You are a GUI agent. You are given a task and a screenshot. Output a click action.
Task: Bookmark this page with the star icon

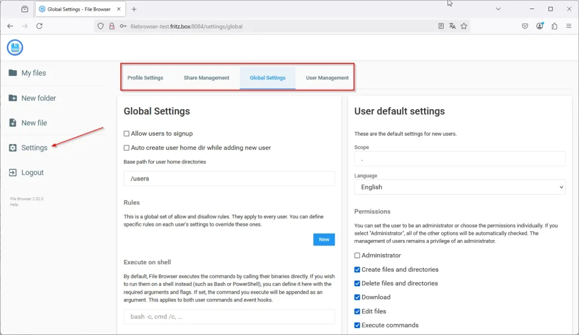click(464, 26)
